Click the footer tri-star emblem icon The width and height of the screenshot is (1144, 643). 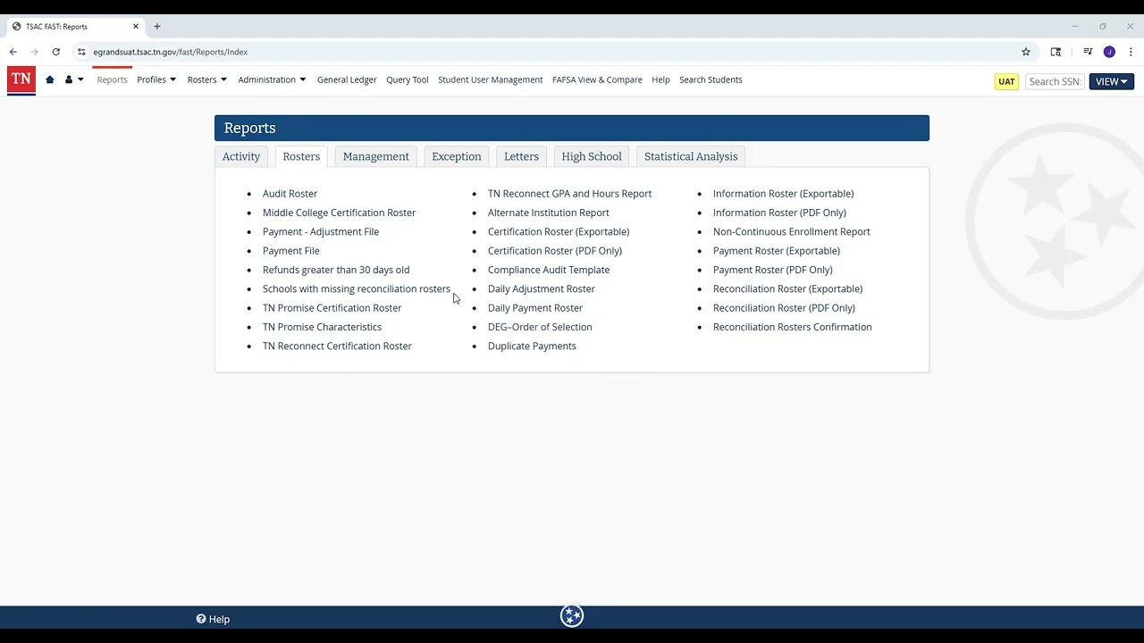pos(572,616)
